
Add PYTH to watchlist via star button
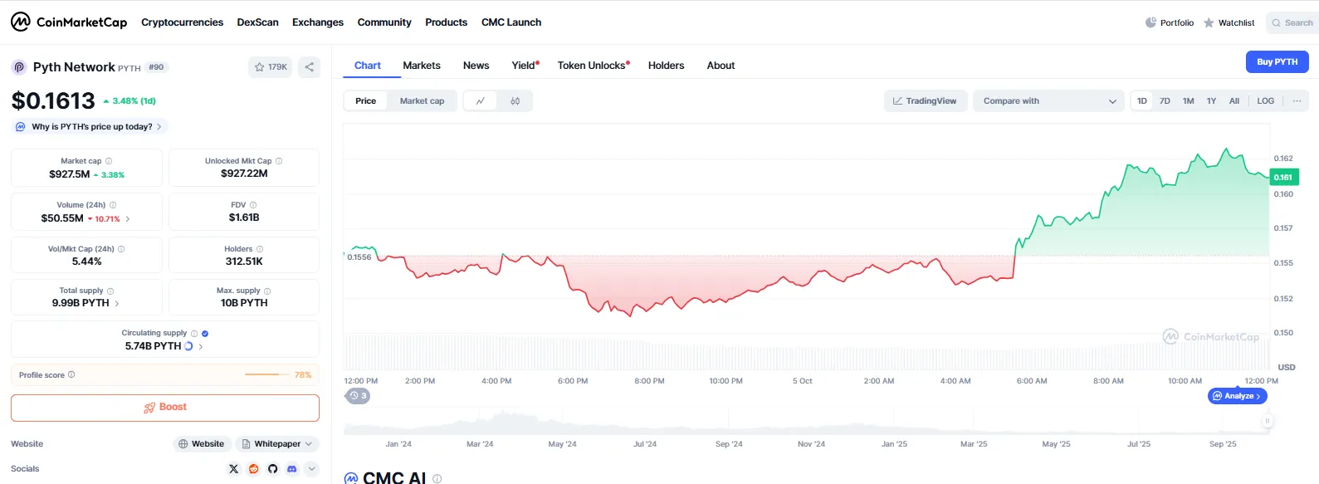click(x=270, y=67)
